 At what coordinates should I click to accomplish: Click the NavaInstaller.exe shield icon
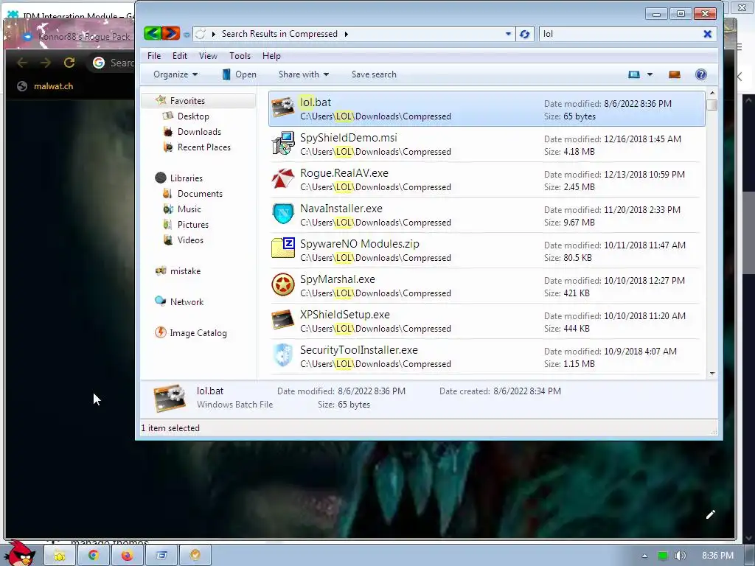(282, 214)
